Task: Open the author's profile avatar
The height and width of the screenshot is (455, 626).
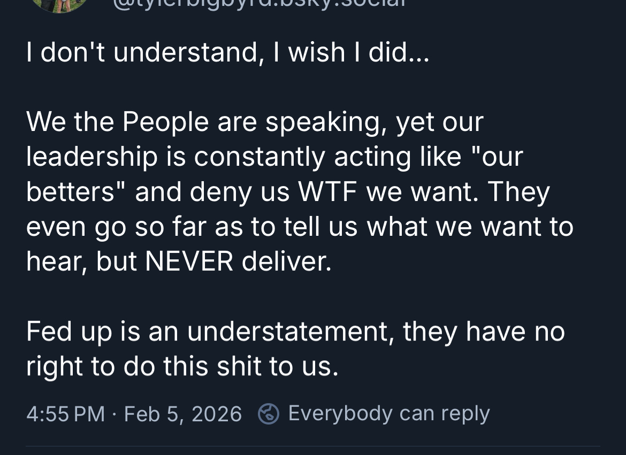Action: 59,4
